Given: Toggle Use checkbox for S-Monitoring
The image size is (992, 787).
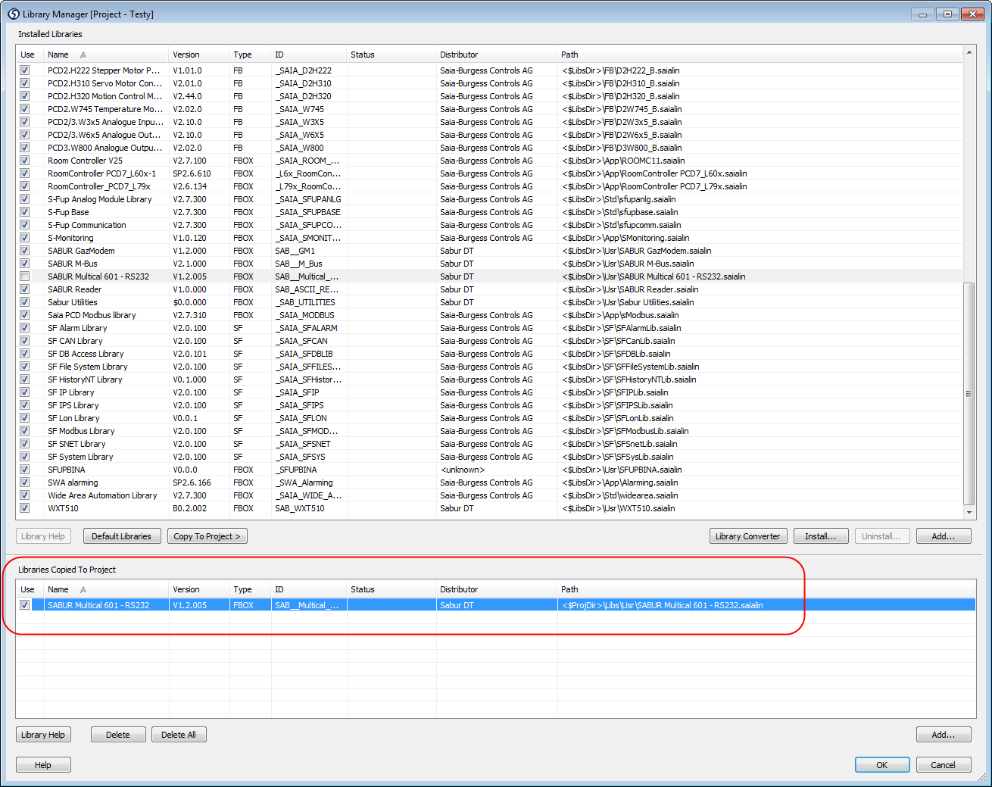Looking at the screenshot, I should (x=25, y=238).
